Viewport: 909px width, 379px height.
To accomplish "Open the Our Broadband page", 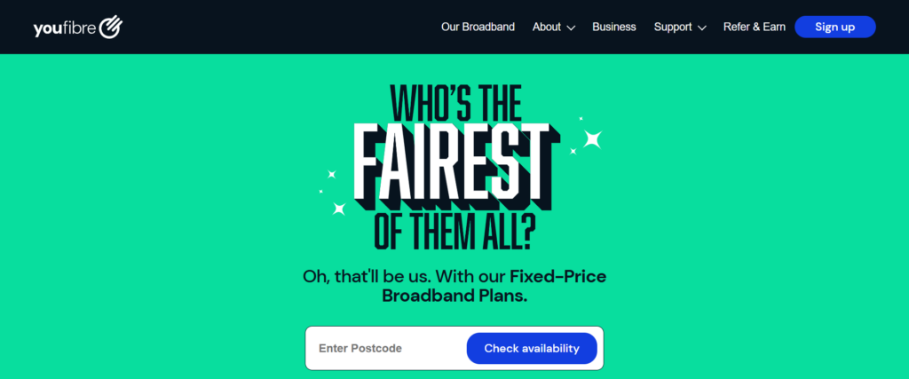I will click(478, 27).
